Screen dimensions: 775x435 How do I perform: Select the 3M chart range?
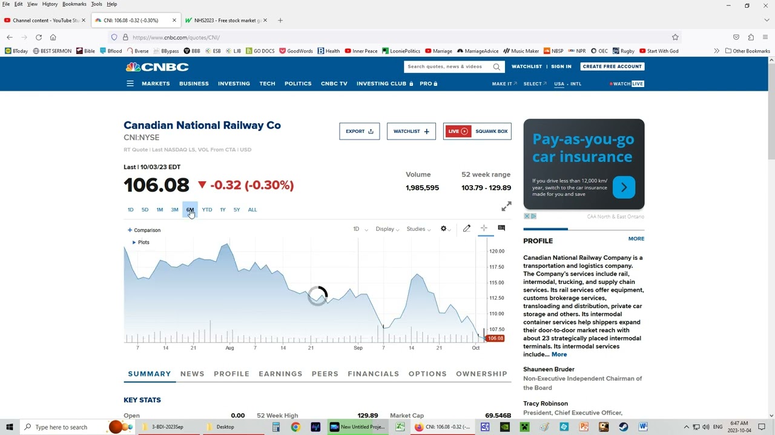click(x=174, y=210)
